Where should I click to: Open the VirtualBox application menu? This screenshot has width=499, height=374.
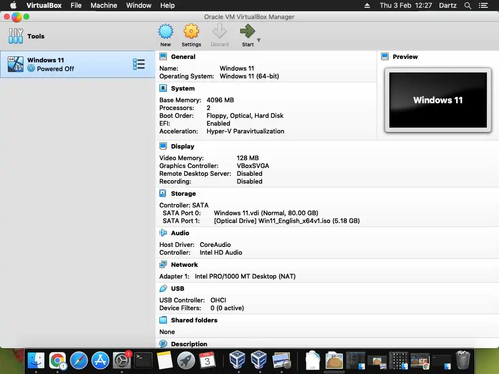44,5
